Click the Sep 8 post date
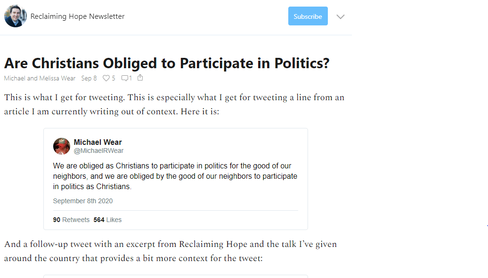 [89, 78]
